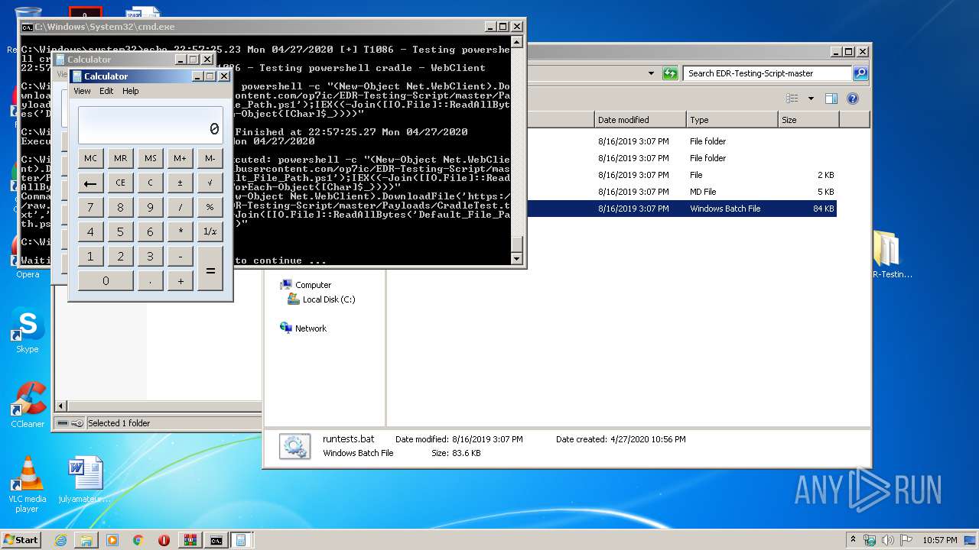
Task: Launch Opera from the taskbar
Action: (x=164, y=540)
